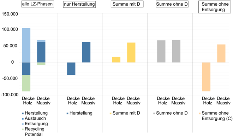Select the 'alle LZ-Phasen' title box
This screenshot has height=138, width=233.
click(37, 4)
